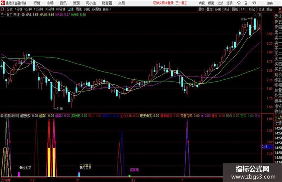Click the 自选 watchlist toolbar button
Screen dimensions: 282x182
coord(261,9)
